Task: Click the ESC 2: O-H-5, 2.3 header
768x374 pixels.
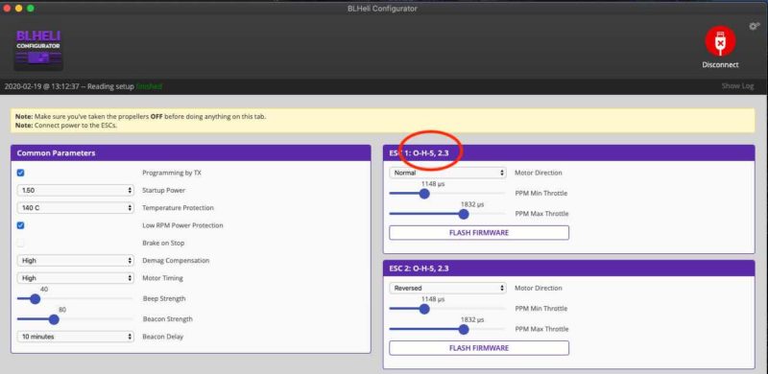Action: pyautogui.click(x=568, y=269)
